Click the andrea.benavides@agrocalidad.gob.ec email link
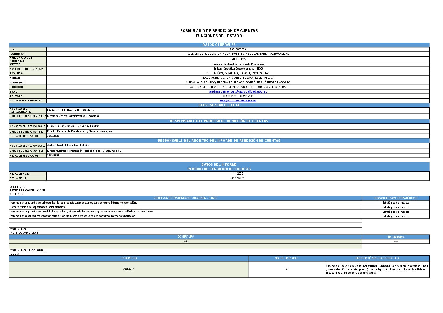Viewport: 443px width, 313px height. point(238,92)
